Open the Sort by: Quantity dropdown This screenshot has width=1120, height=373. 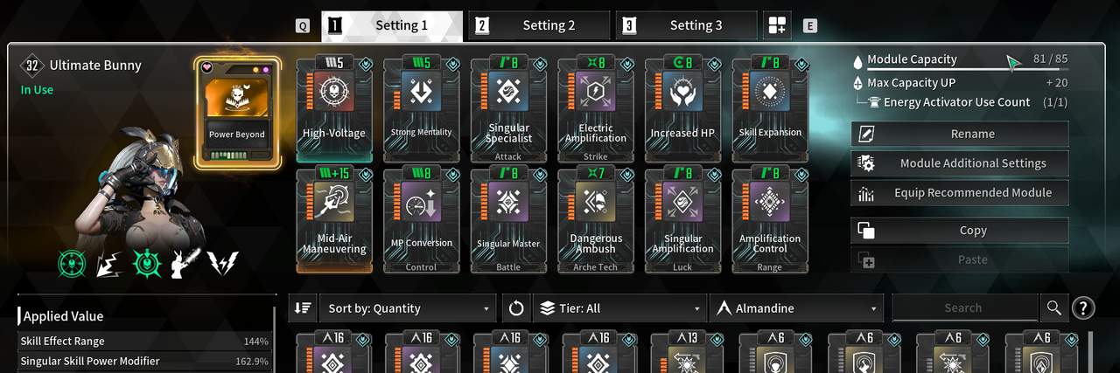tap(409, 308)
